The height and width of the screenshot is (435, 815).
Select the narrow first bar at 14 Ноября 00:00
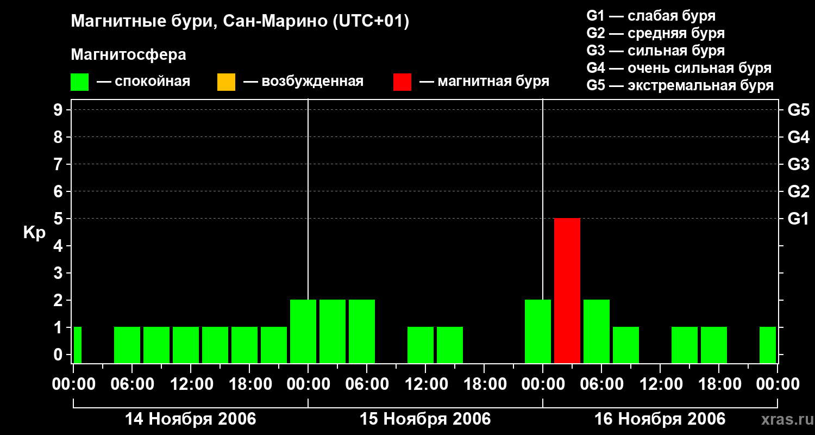point(78,345)
